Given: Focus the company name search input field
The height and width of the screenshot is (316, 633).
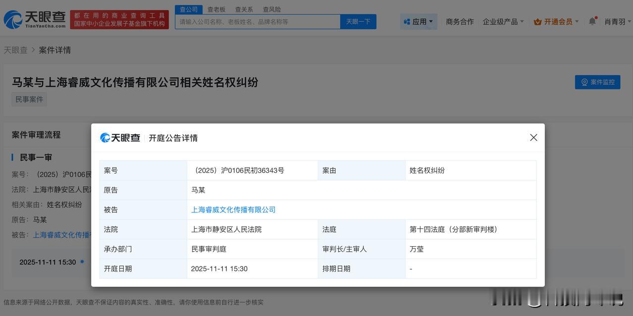Looking at the screenshot, I should click(x=258, y=22).
